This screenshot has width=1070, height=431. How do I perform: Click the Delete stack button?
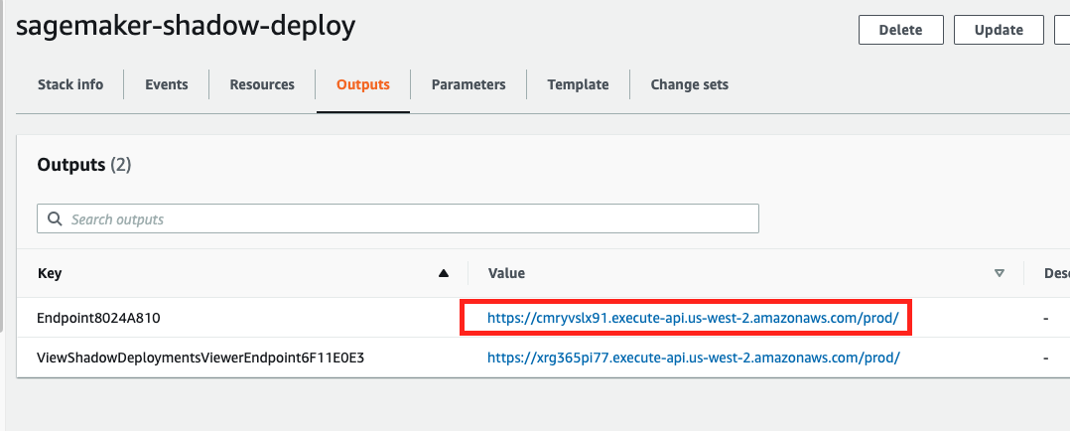coord(901,30)
